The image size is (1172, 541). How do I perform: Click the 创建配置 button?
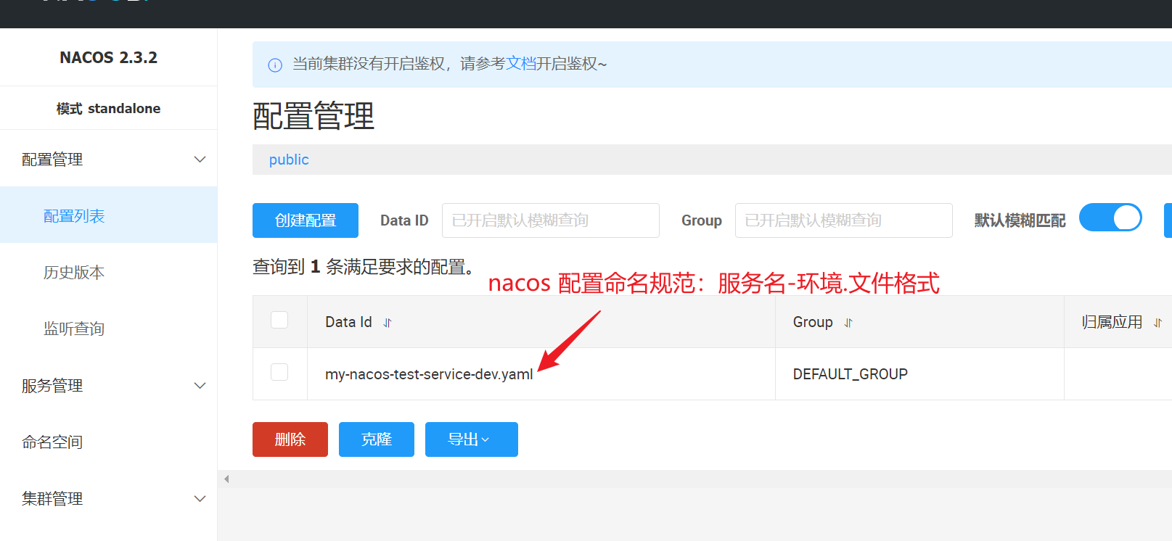(306, 220)
